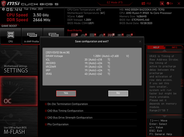The width and height of the screenshot is (184, 137).
Task: Click the DDR Voltage 1.200V reading
Action: 79,20
